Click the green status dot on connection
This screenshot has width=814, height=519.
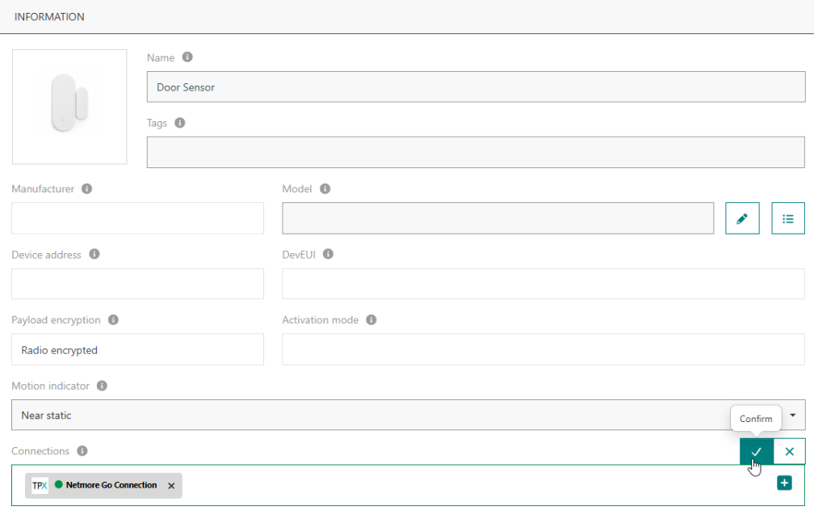click(59, 485)
